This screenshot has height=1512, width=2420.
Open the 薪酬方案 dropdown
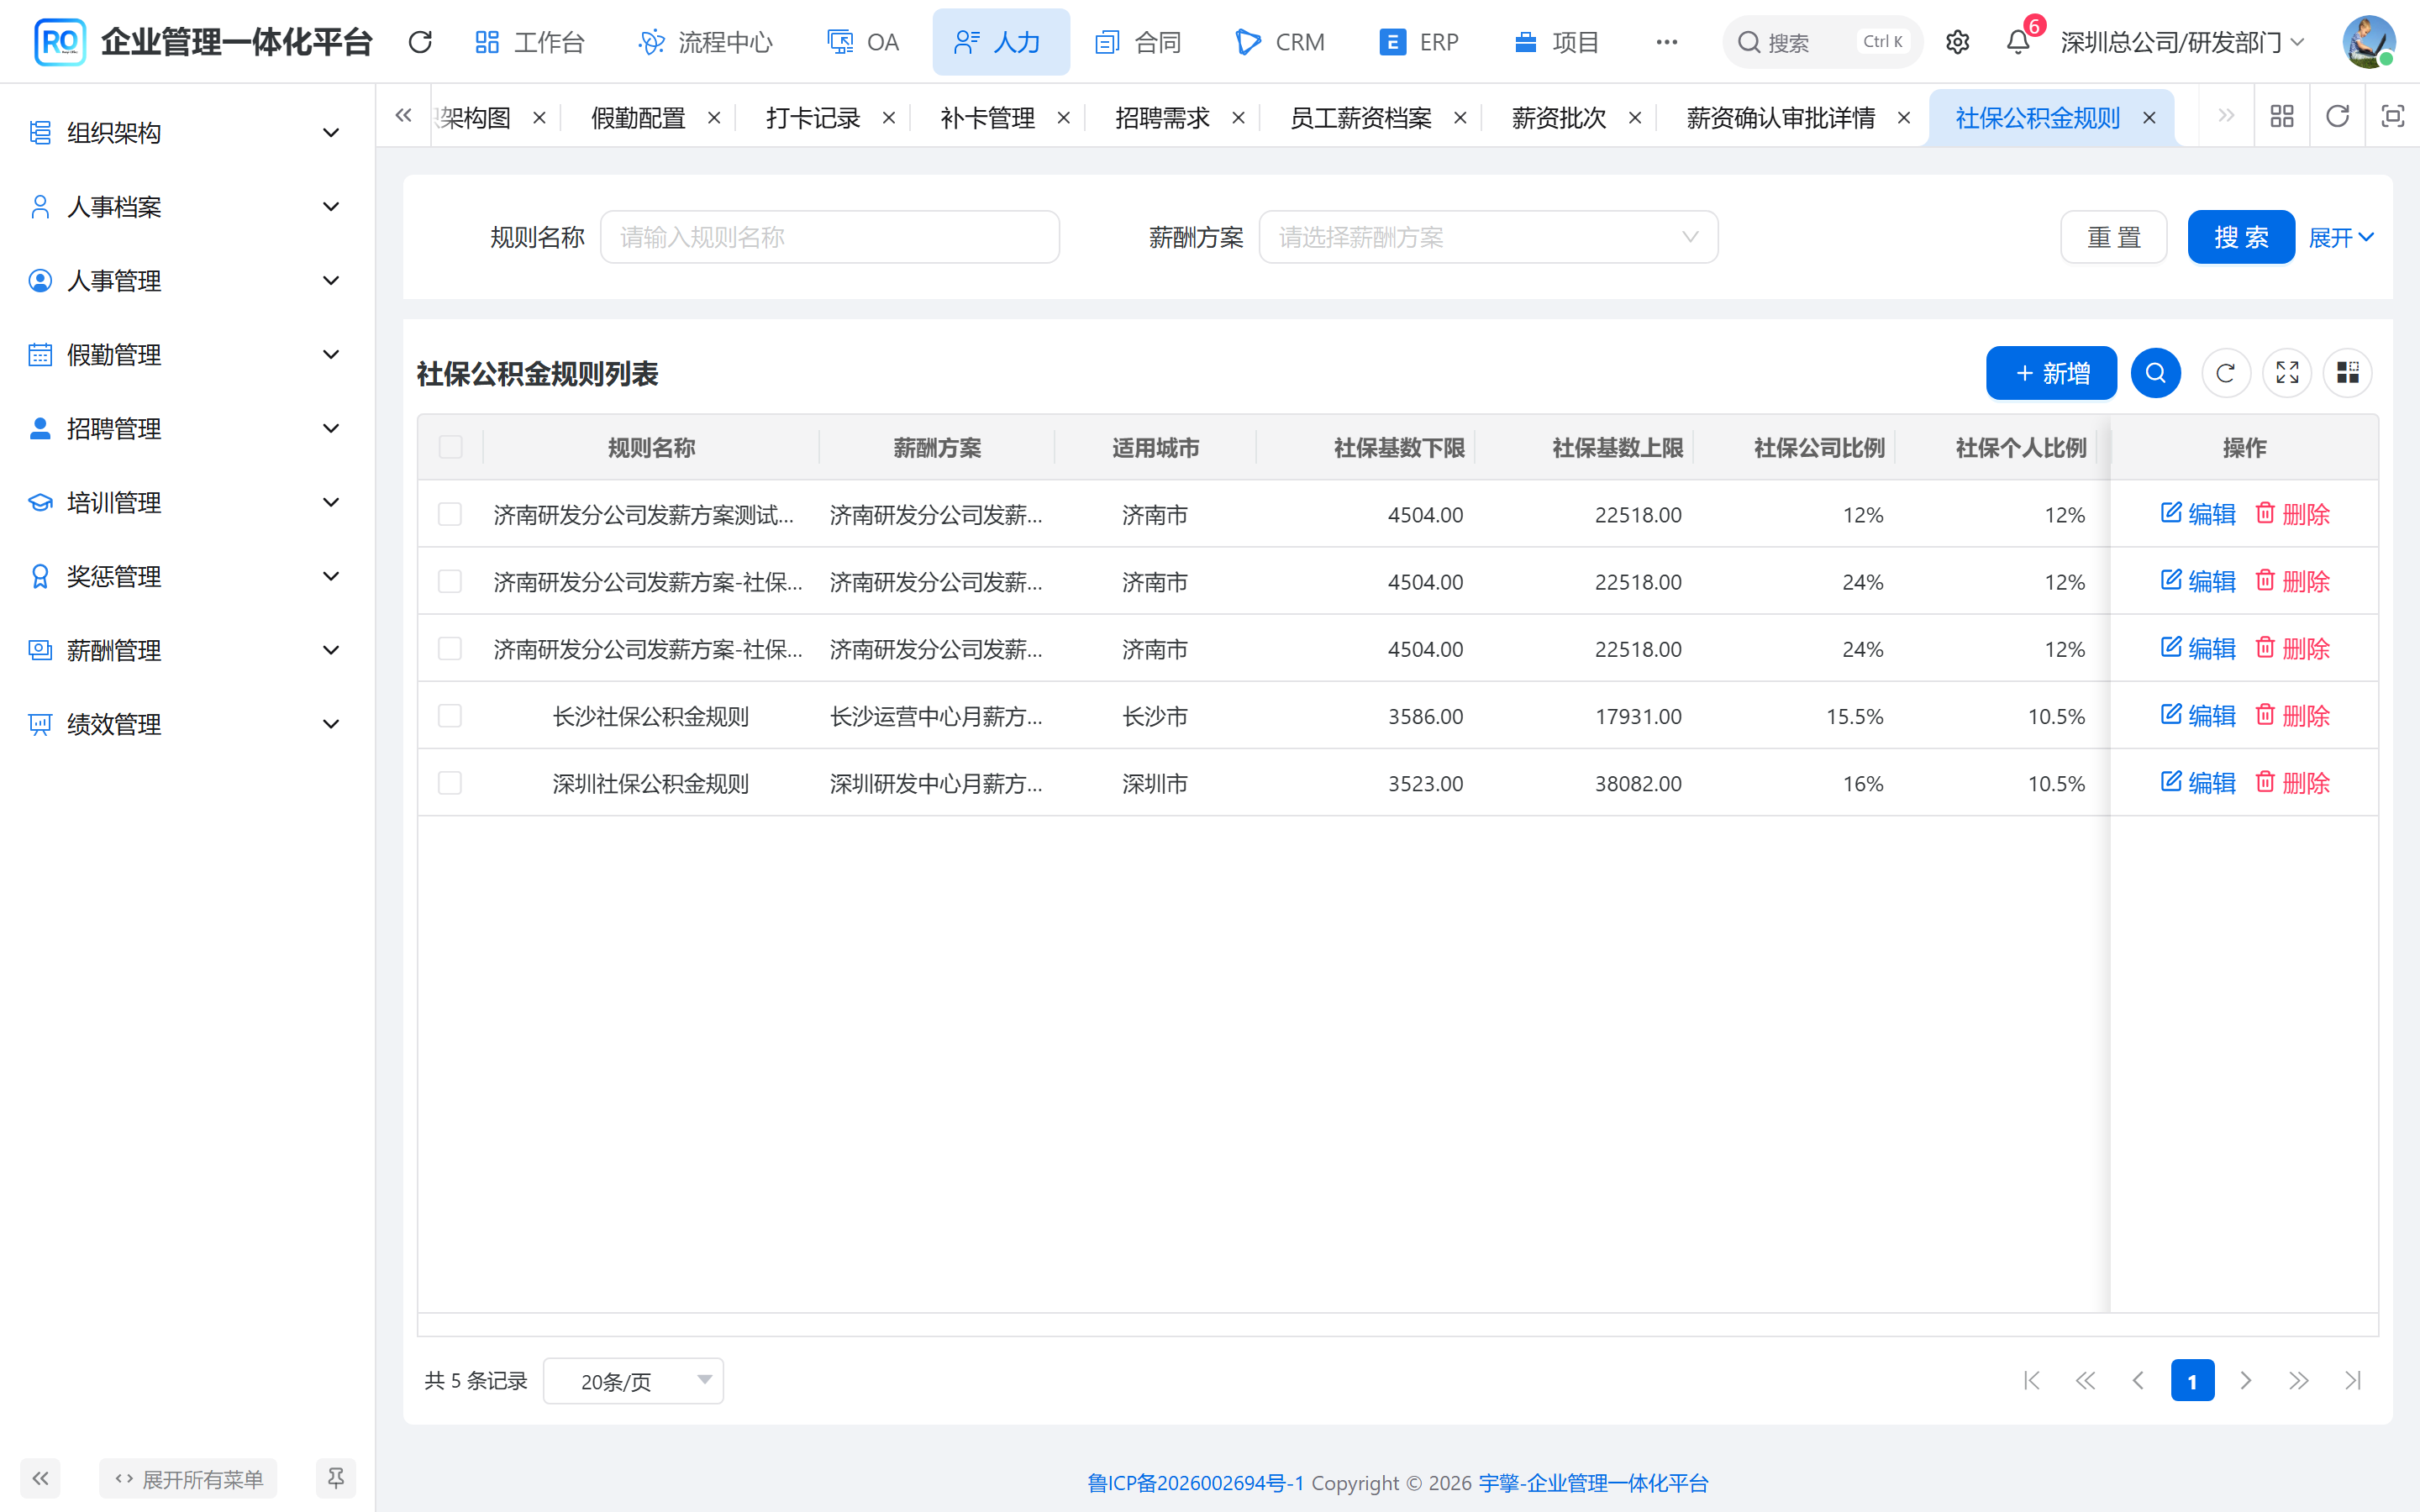(1488, 237)
